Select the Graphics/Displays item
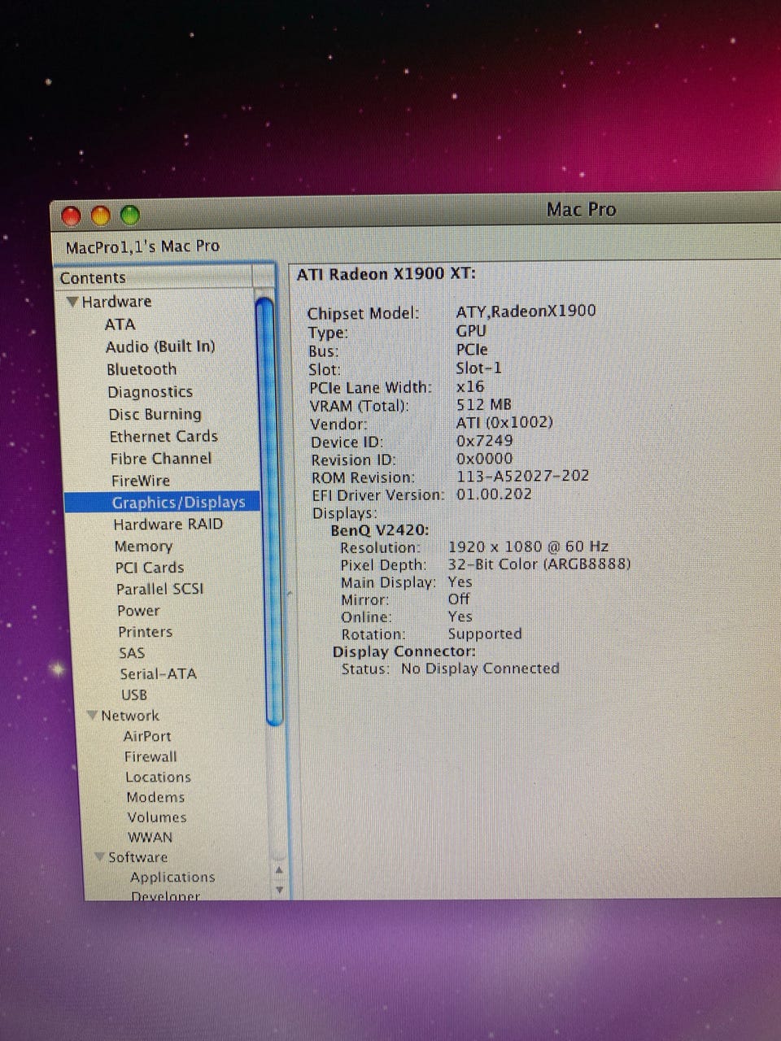Screen dimensions: 781x1041 pyautogui.click(x=178, y=503)
